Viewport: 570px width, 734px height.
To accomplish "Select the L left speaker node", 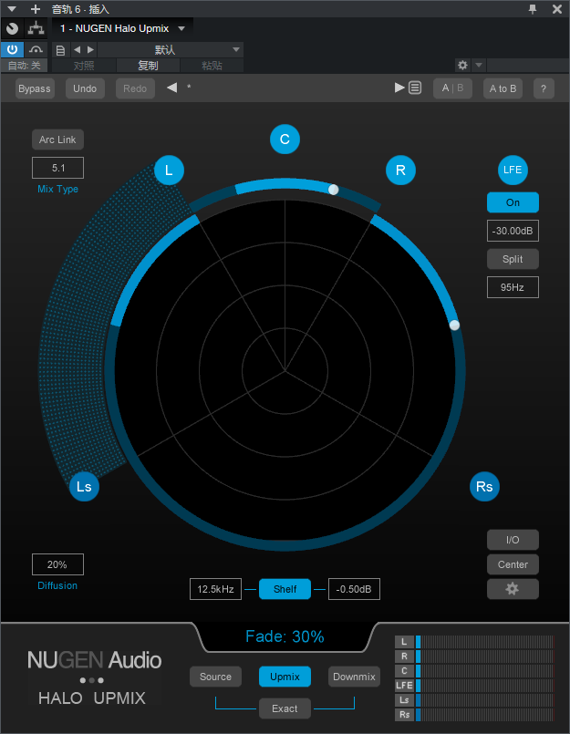I will (169, 170).
